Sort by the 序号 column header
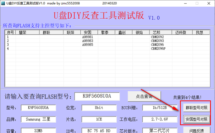The height and width of the screenshot is (133, 215). pos(10,32)
